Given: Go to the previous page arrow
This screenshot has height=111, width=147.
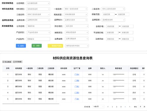Looking at the screenshot, I should point(108,107).
